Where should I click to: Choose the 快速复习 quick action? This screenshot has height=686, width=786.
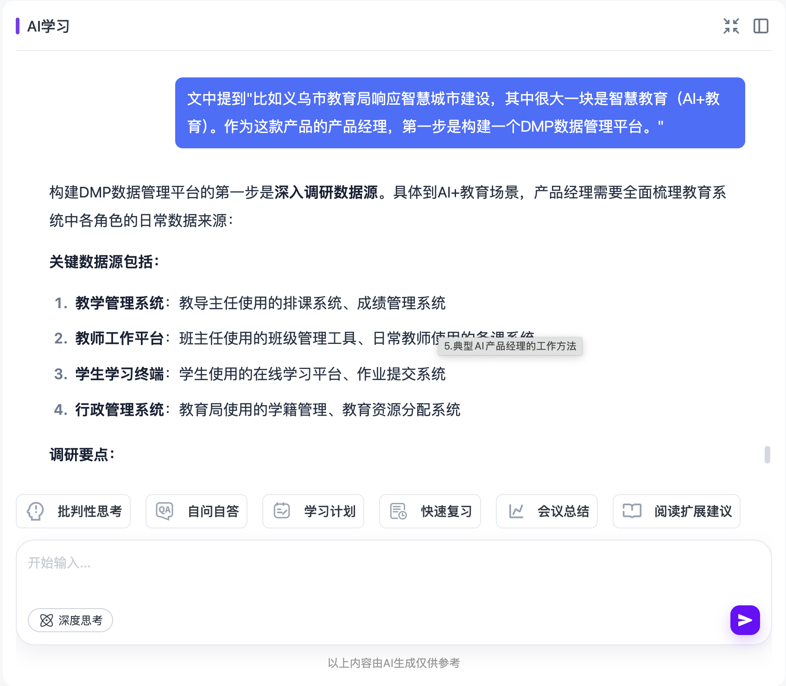430,511
